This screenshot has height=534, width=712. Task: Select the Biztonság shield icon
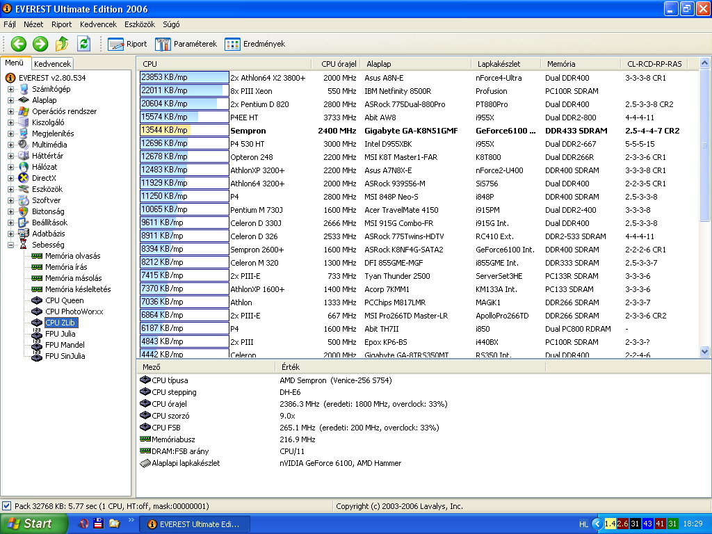[x=23, y=211]
